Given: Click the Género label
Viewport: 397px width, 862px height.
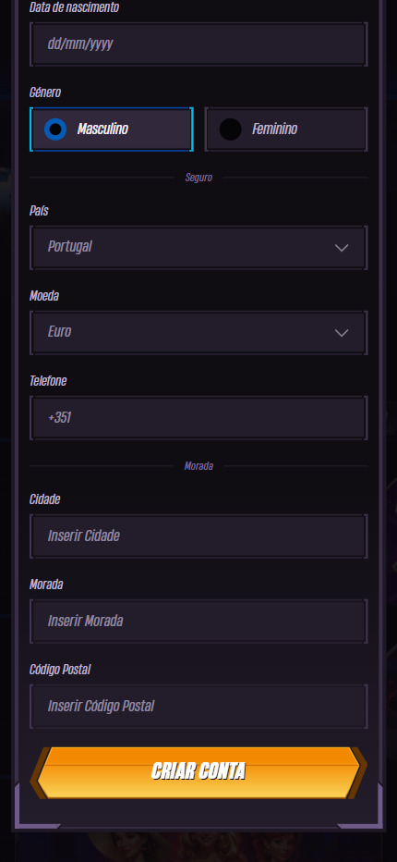Looking at the screenshot, I should tap(45, 92).
